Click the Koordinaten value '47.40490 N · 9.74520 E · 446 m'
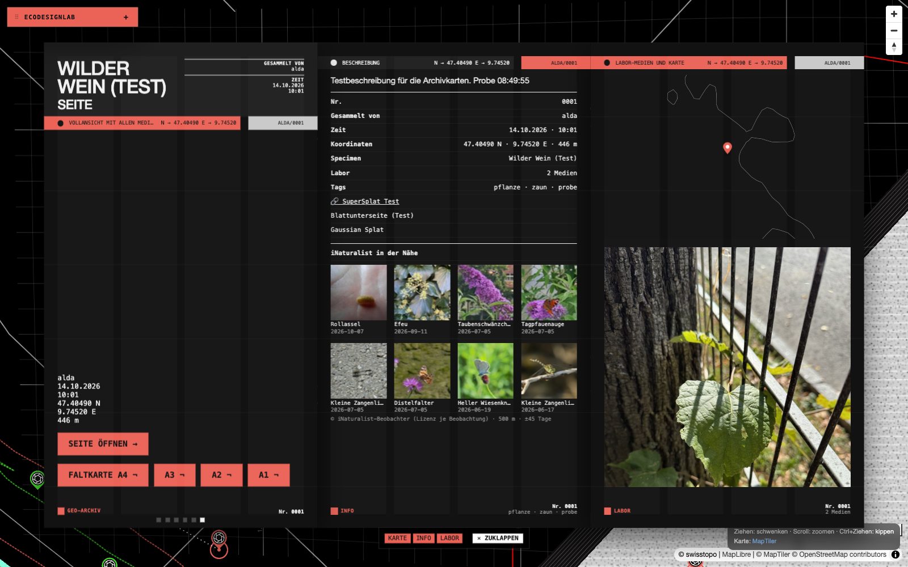 (x=520, y=144)
